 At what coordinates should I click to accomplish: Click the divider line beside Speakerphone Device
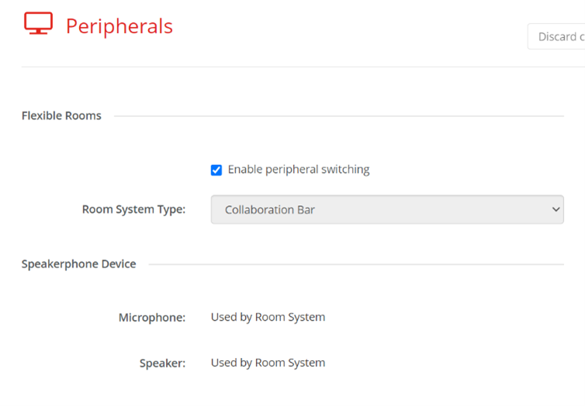coord(355,264)
